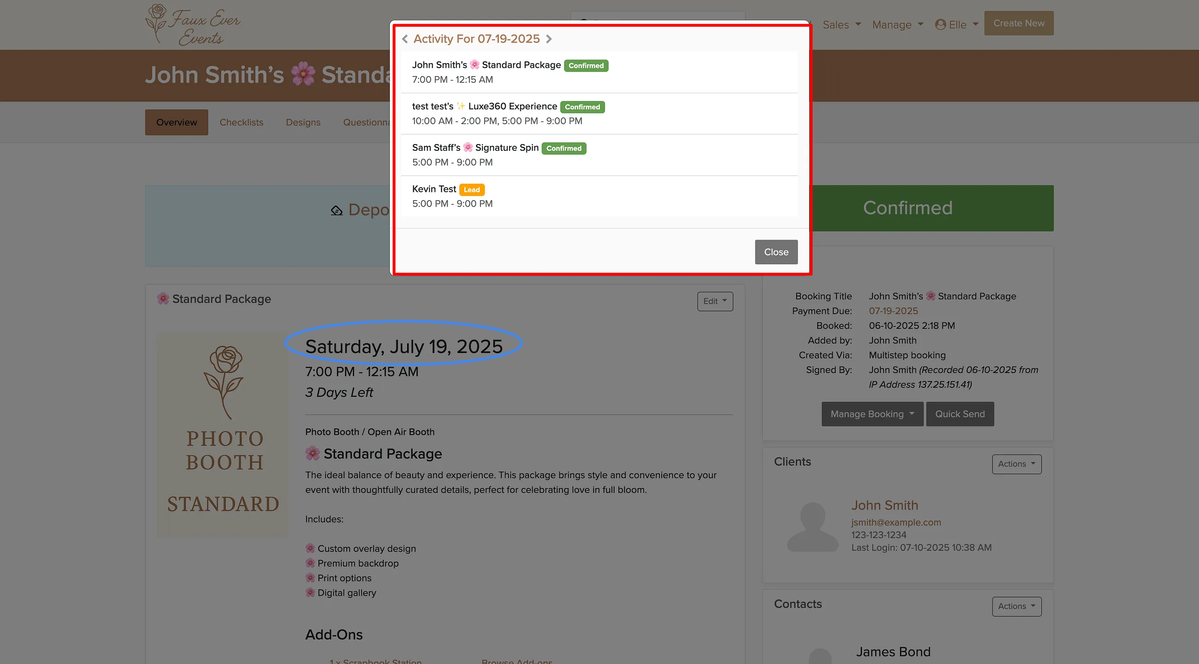Click the deposit hand-coin icon
This screenshot has height=664, width=1199.
click(337, 210)
